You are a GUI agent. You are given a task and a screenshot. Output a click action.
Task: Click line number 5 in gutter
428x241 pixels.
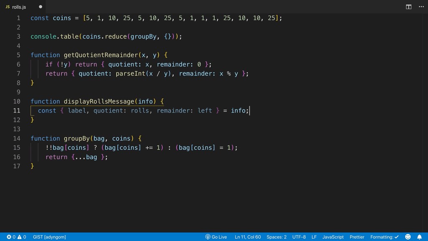coord(18,55)
